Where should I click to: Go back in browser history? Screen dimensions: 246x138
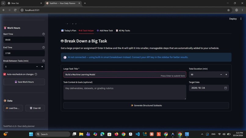pos(4,10)
